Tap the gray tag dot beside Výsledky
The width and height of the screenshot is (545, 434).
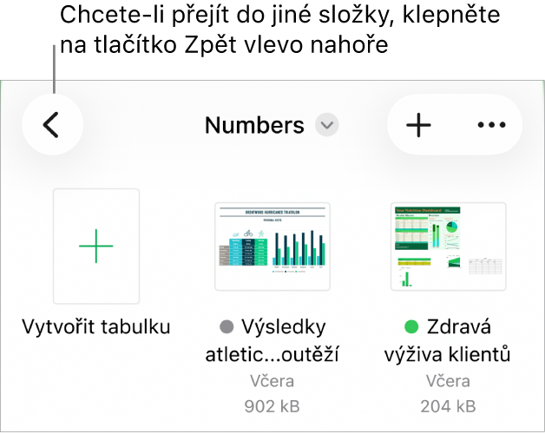click(227, 327)
